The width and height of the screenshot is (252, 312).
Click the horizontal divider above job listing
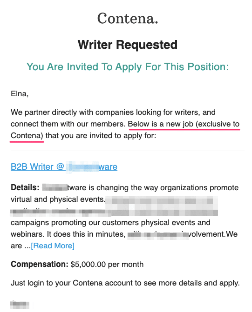coord(128,151)
